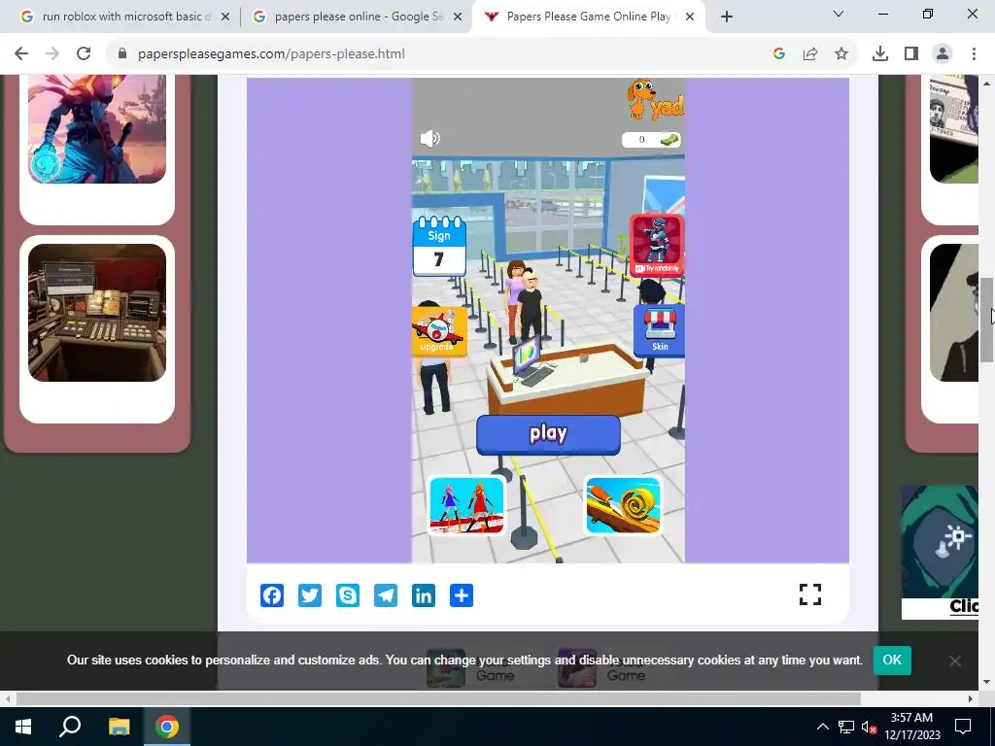Close the Papers Please Game tab
The width and height of the screenshot is (995, 746).
pyautogui.click(x=690, y=17)
